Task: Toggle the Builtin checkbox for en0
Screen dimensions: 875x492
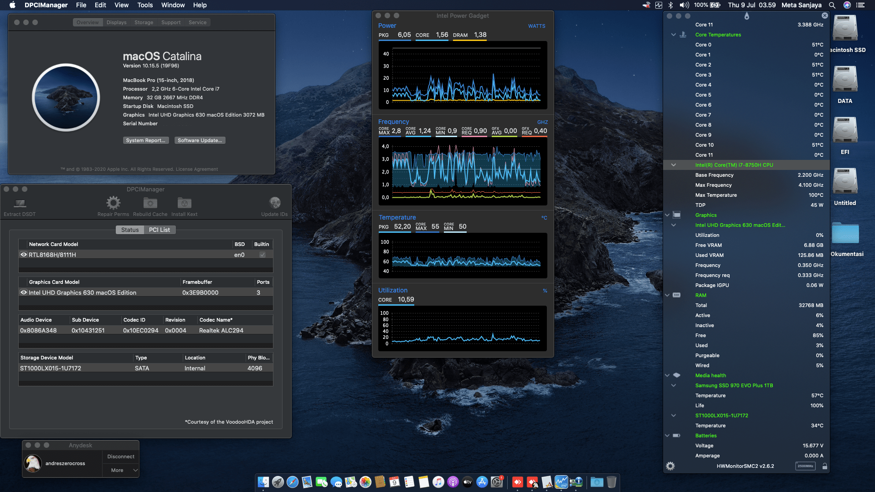Action: tap(262, 255)
